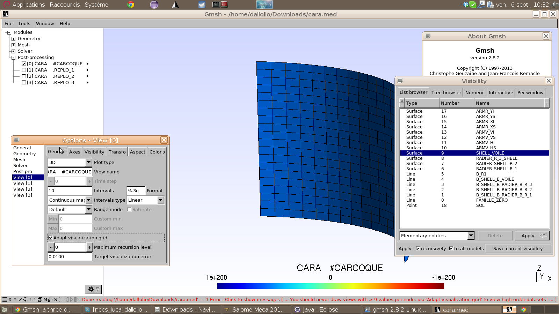Play the post-processing animation
Viewport: 559px width, 314px height.
point(71,299)
